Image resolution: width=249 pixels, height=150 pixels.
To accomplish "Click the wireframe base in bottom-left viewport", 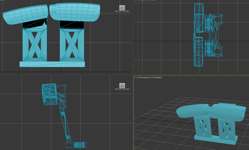I will click(76, 145).
